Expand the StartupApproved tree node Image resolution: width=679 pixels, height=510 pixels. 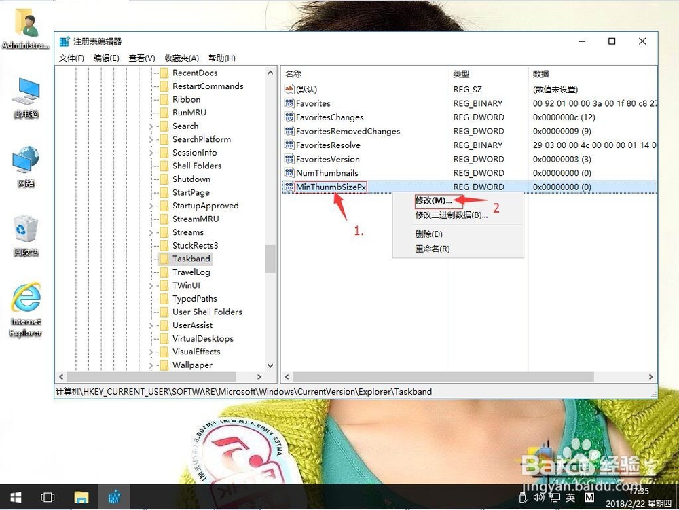tap(151, 206)
